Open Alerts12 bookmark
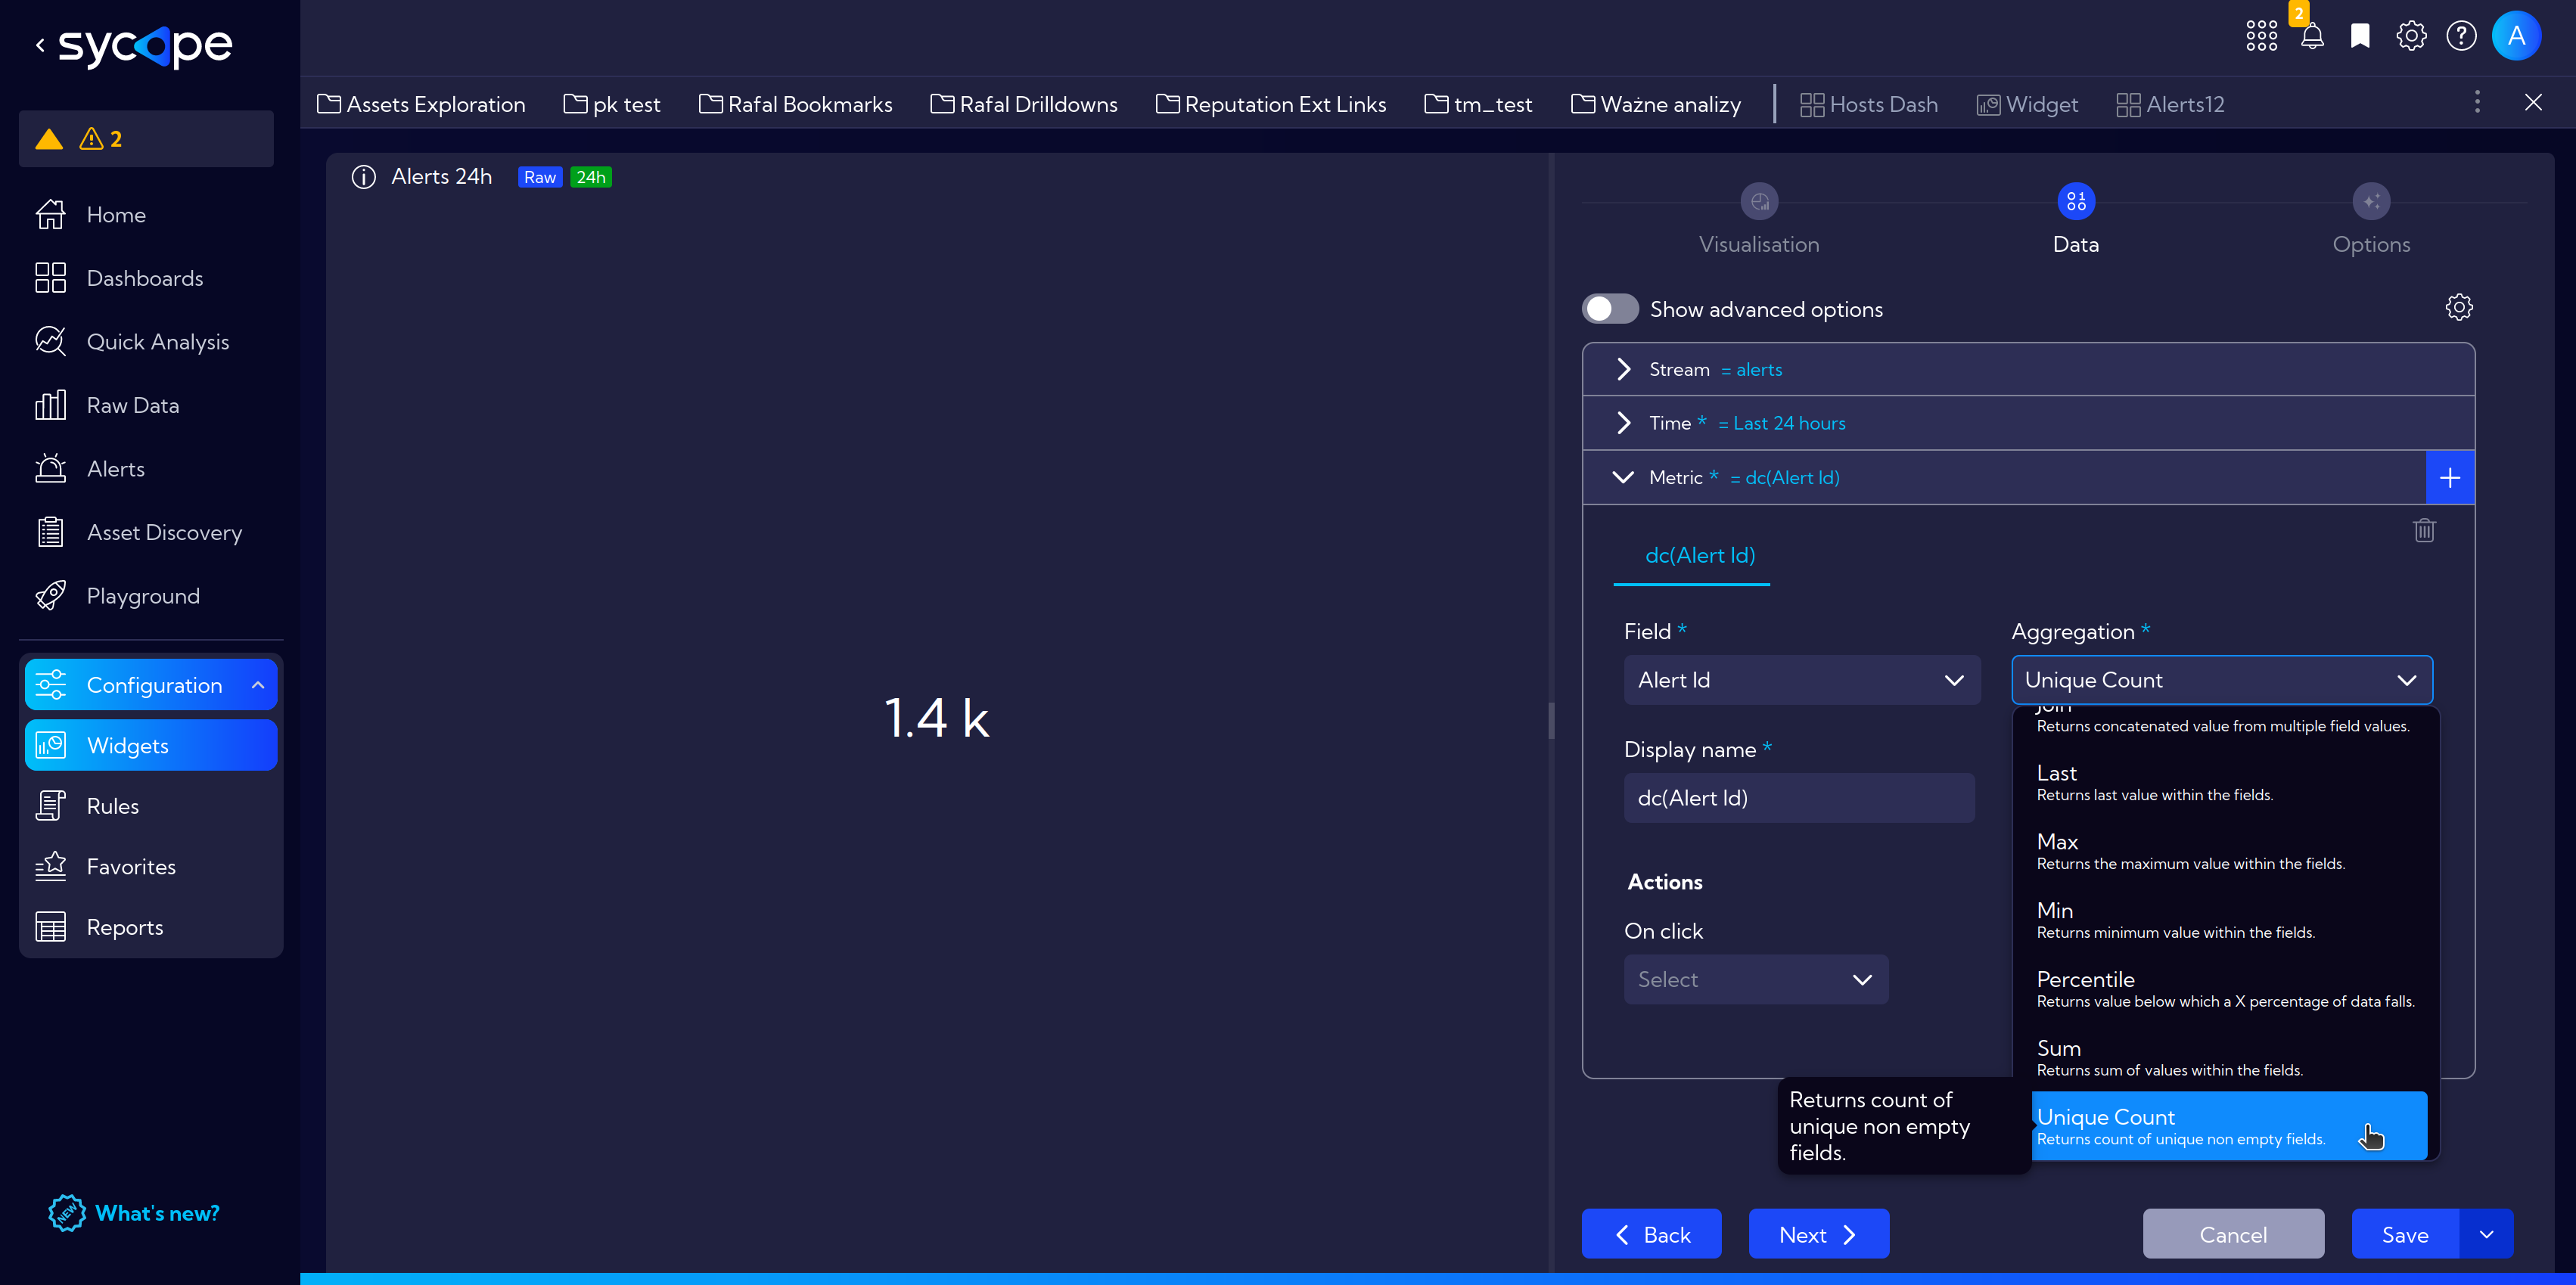Viewport: 2576px width, 1285px height. pyautogui.click(x=2170, y=104)
